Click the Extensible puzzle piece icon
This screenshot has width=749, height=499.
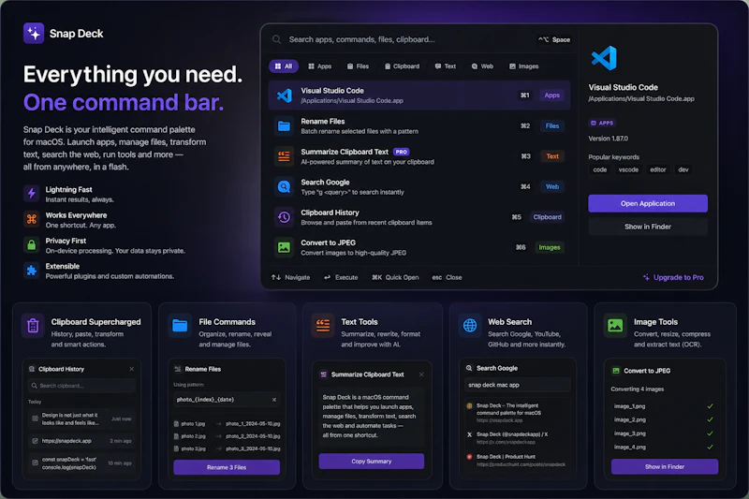(x=32, y=271)
